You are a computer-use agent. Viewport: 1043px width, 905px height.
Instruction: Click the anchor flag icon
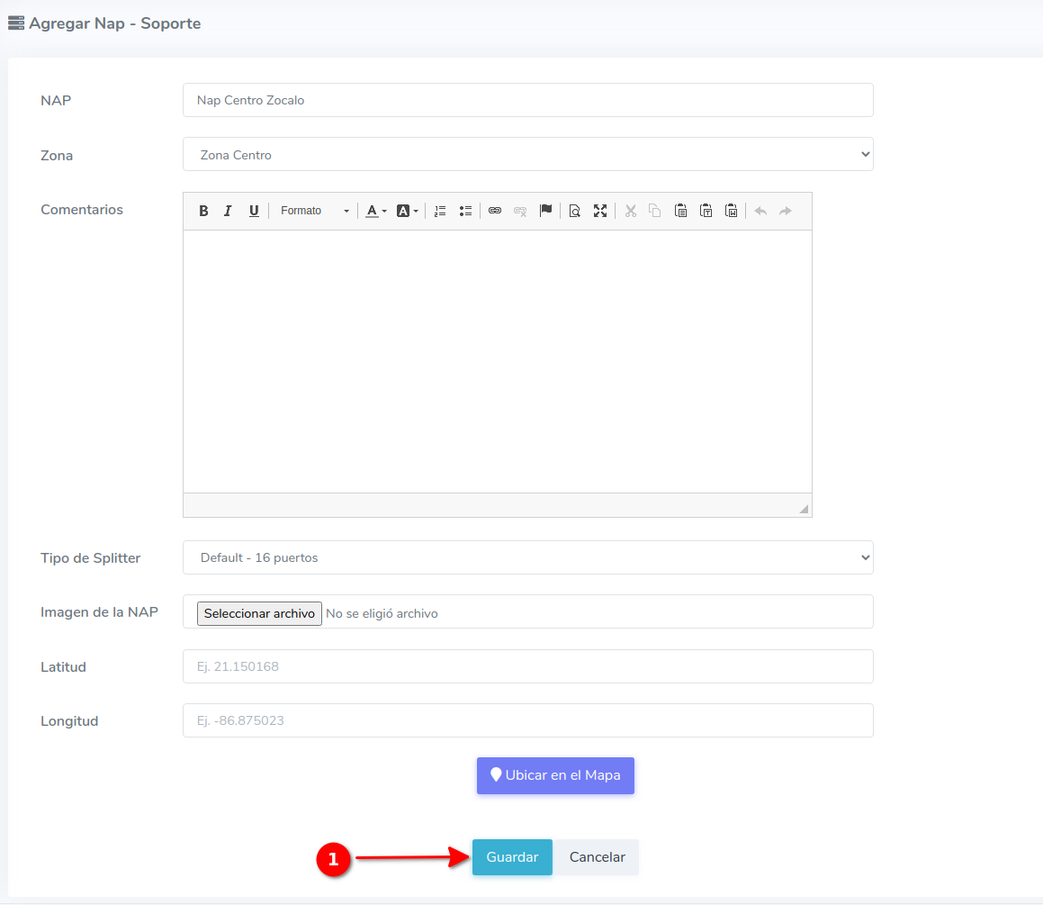pos(545,211)
